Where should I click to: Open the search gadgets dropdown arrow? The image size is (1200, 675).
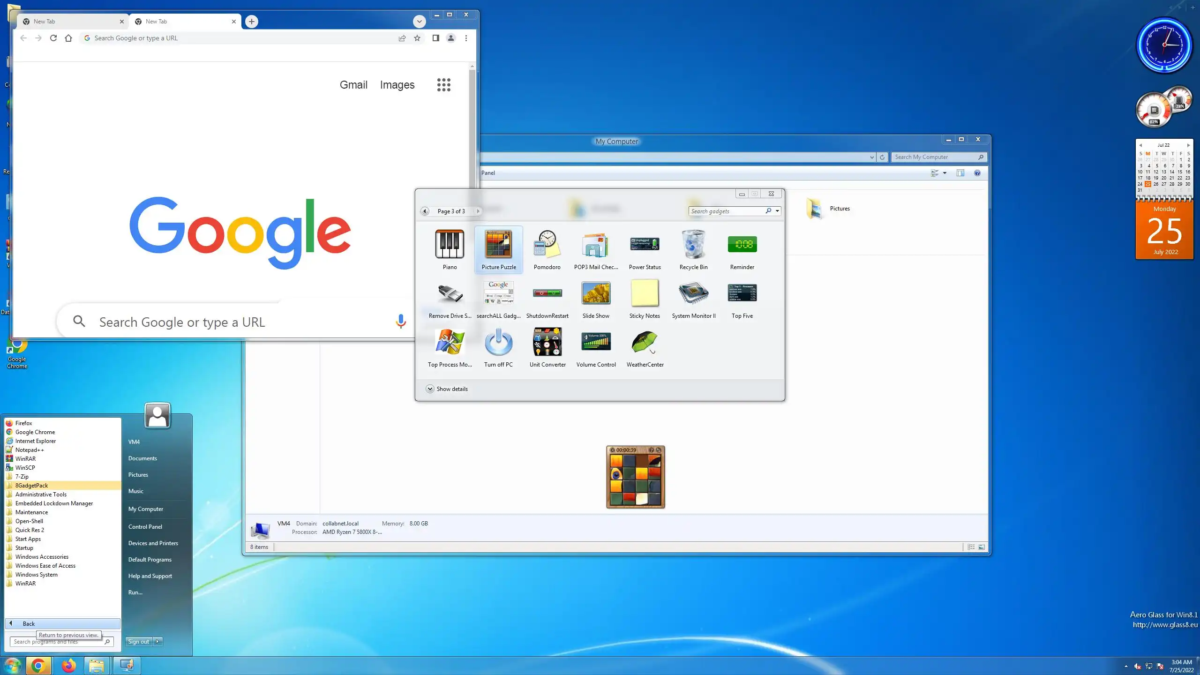coord(777,211)
